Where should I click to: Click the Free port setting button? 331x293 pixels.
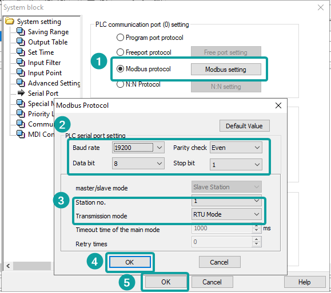(226, 52)
